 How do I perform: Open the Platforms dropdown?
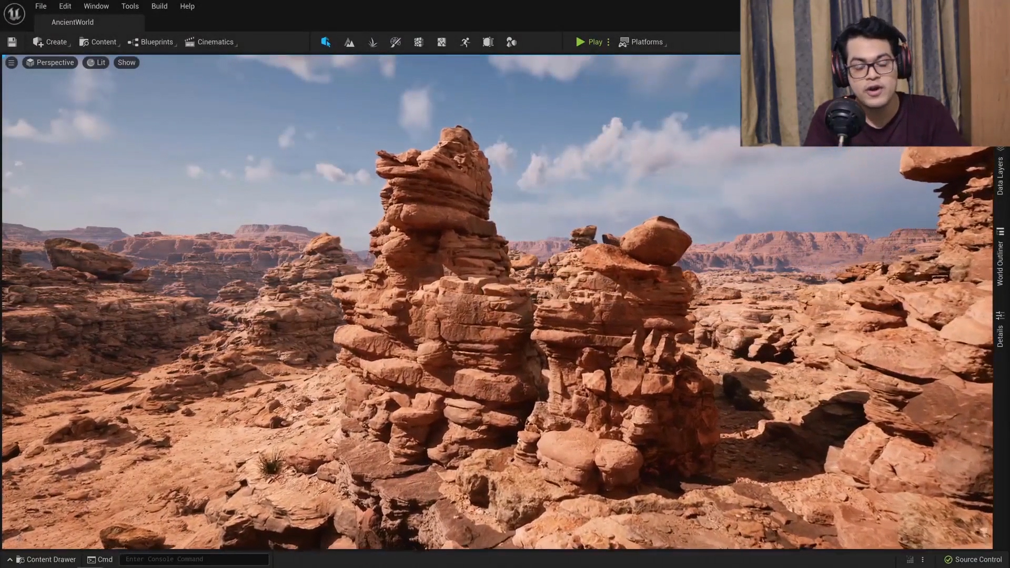642,42
